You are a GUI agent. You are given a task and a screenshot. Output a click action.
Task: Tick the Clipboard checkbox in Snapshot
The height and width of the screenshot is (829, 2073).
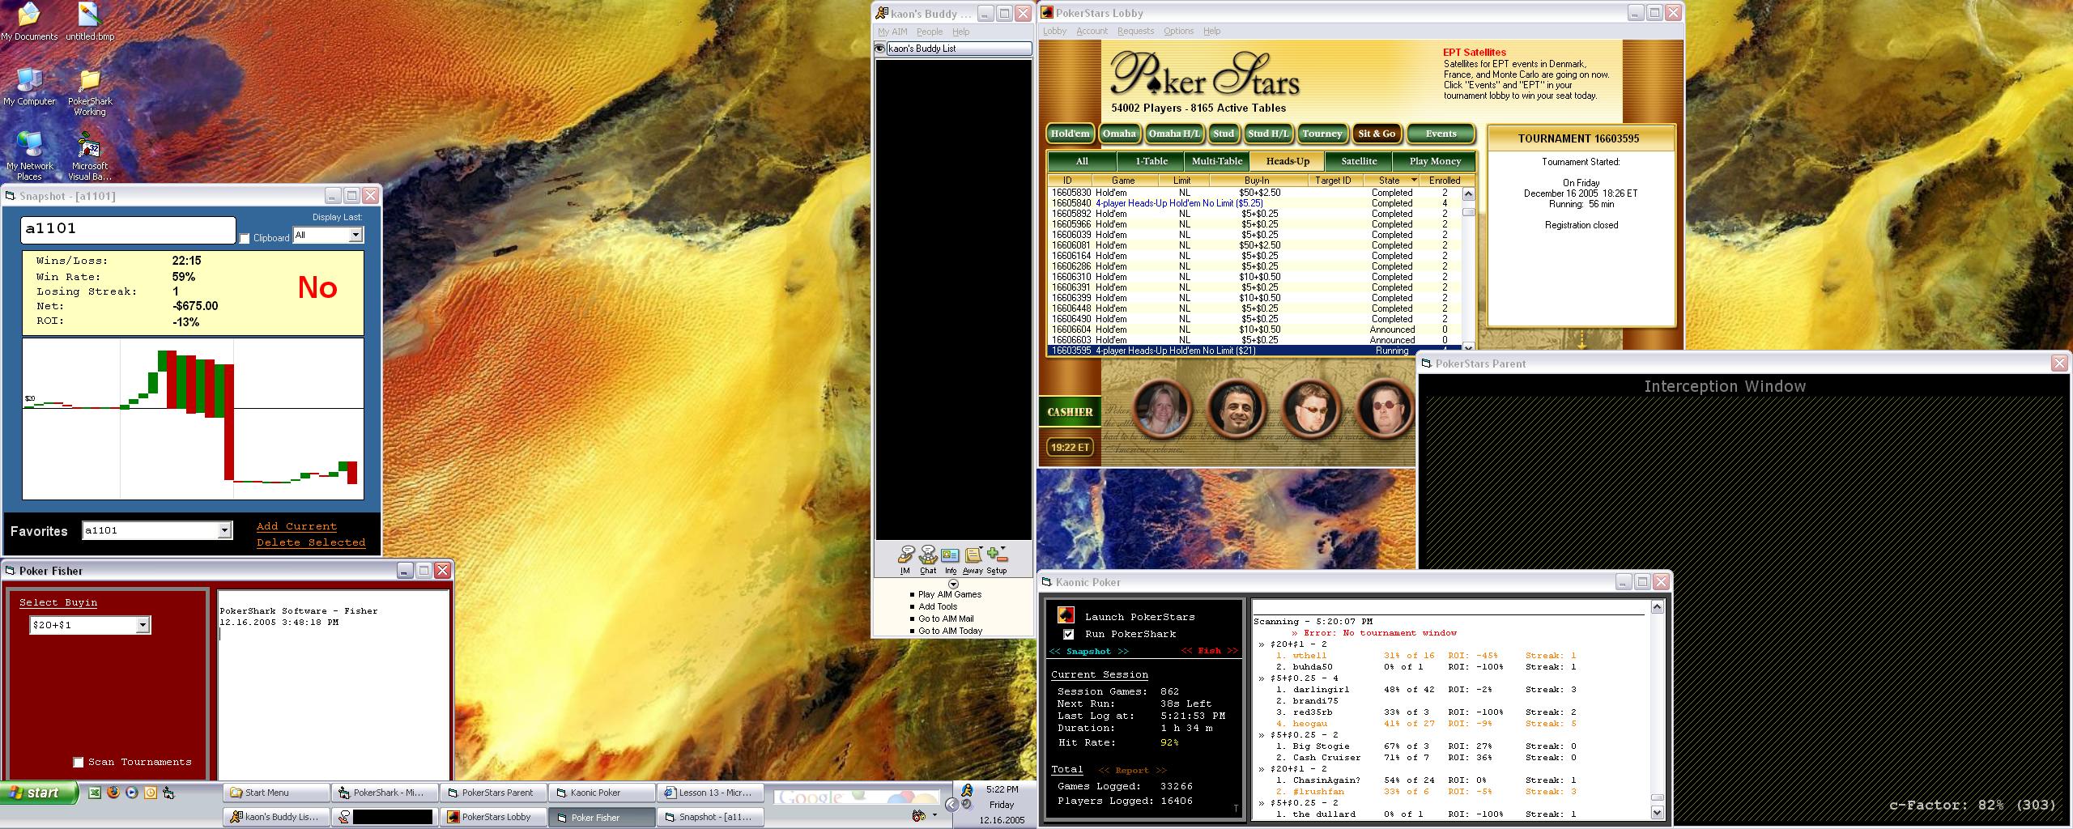[x=245, y=238]
